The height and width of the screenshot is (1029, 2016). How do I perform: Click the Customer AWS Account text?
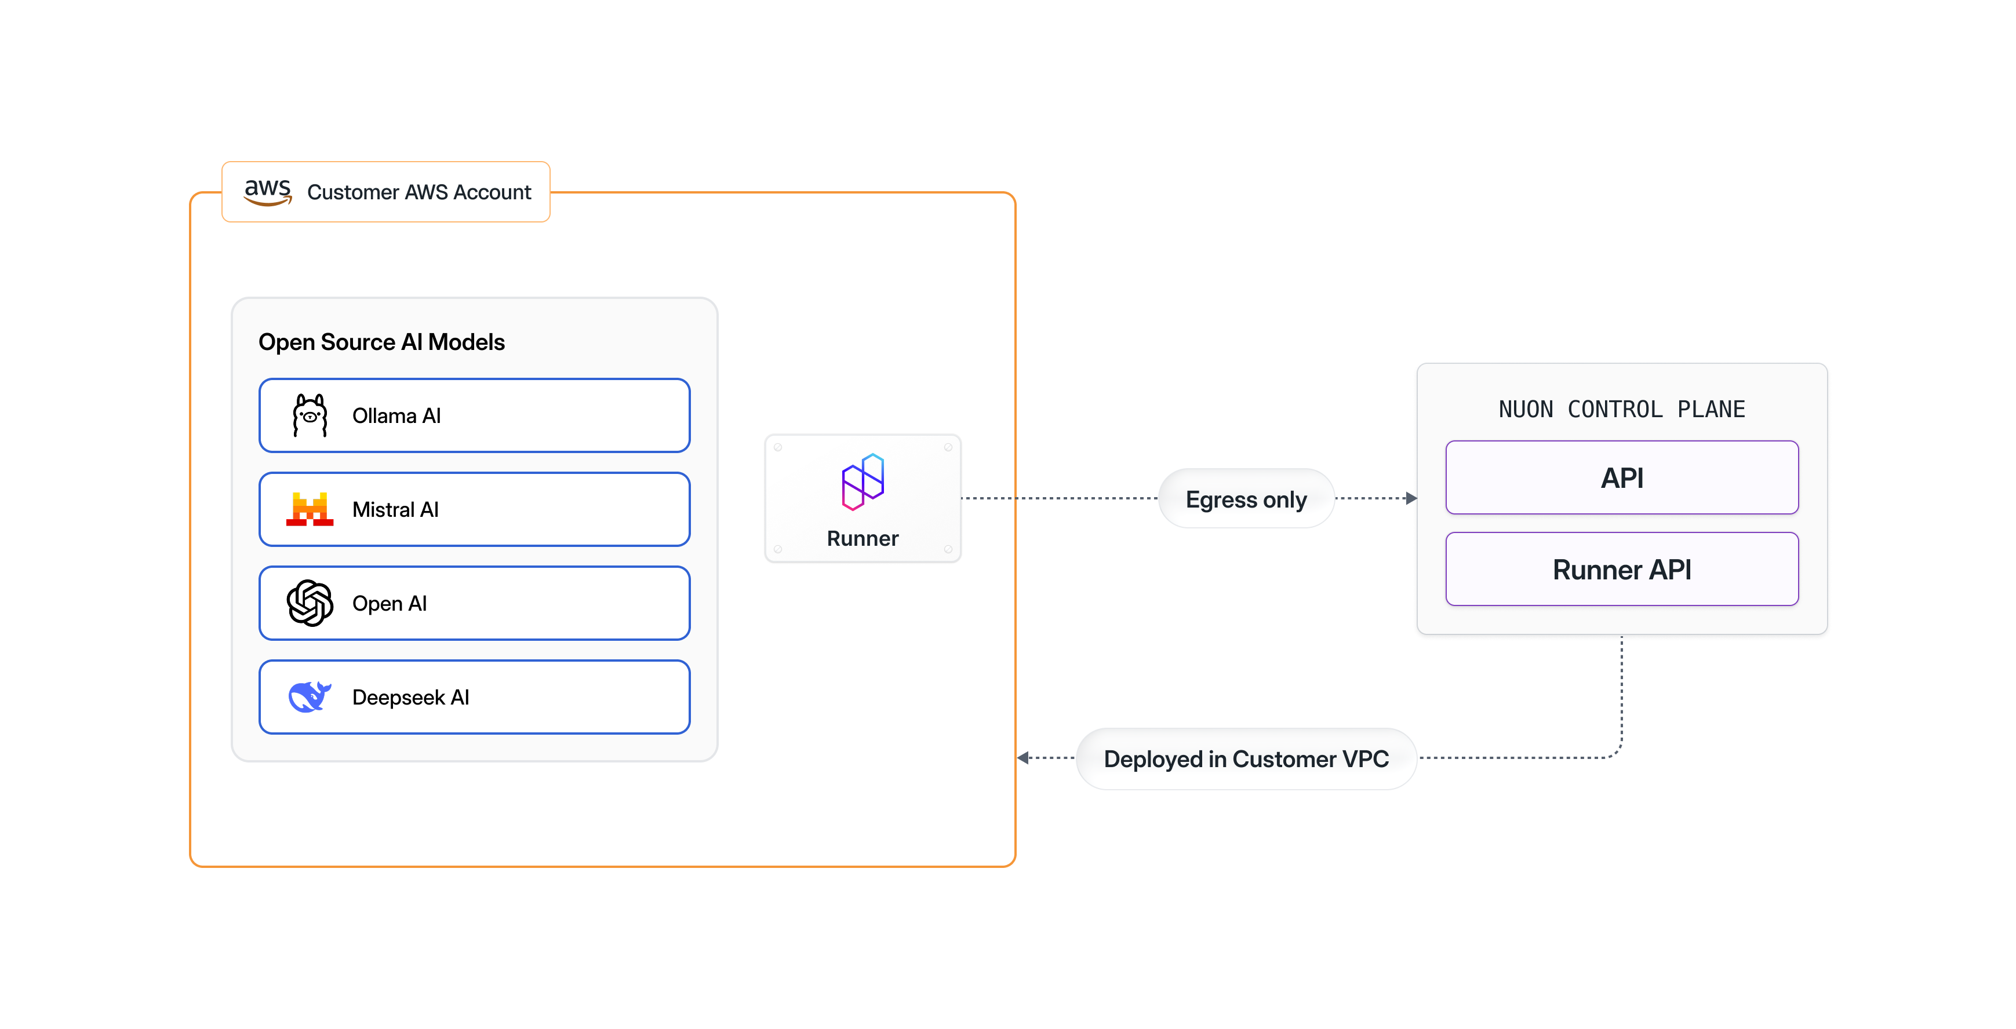pyautogui.click(x=419, y=192)
